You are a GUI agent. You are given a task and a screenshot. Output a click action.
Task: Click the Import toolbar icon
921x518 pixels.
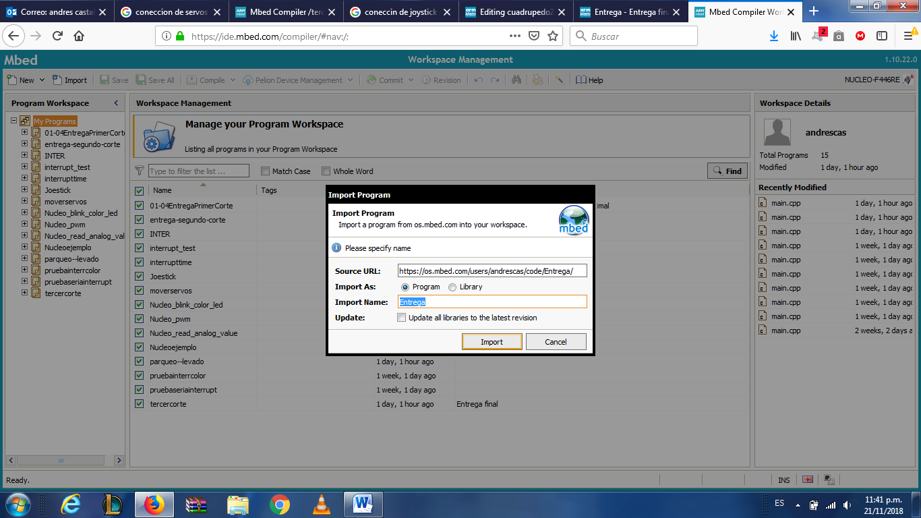(58, 80)
